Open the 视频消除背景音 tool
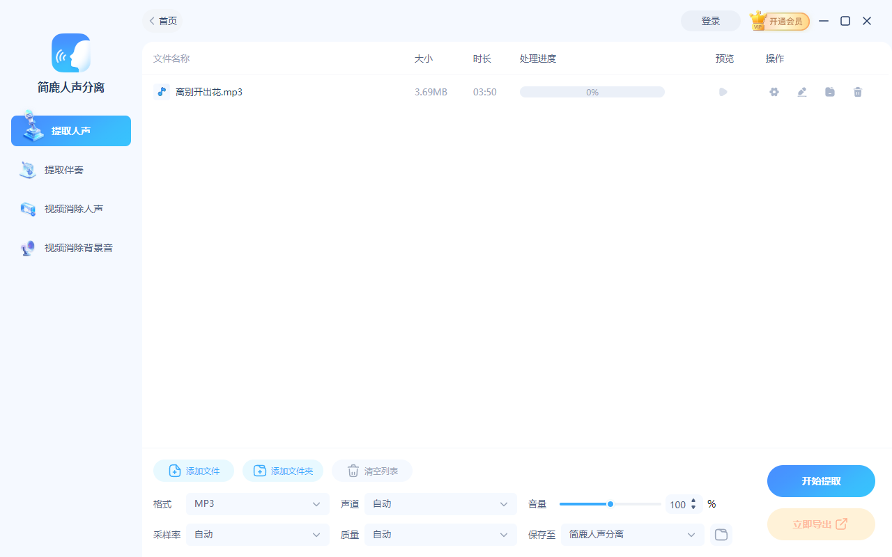This screenshot has width=892, height=557. point(70,247)
